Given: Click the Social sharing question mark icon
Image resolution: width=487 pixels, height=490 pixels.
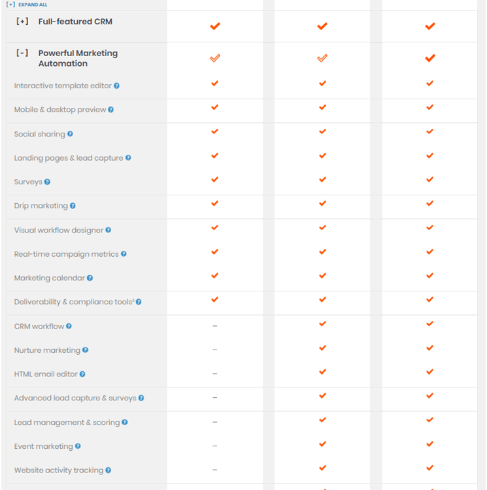Looking at the screenshot, I should pos(70,134).
